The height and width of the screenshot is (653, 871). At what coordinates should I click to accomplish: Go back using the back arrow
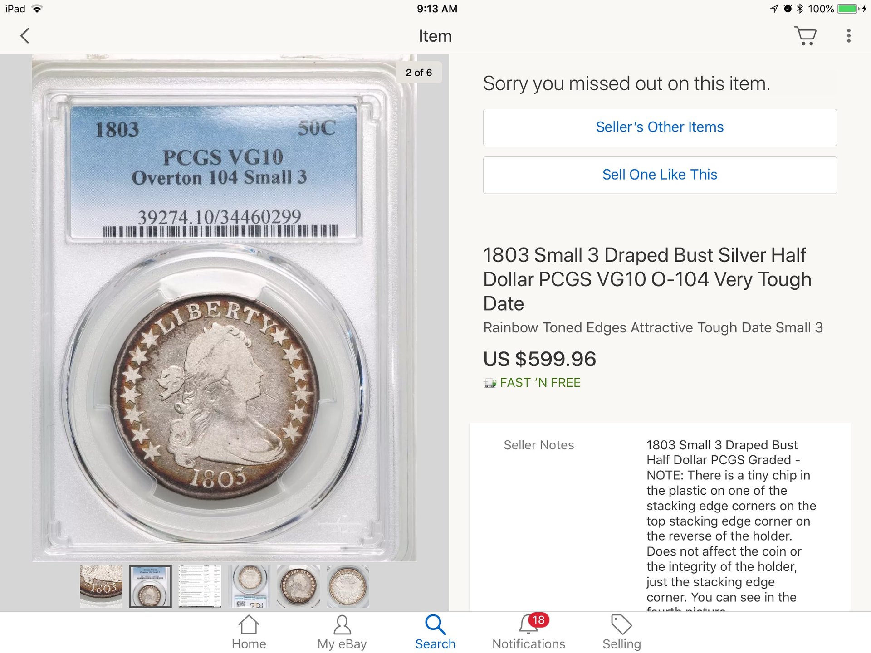(x=25, y=36)
